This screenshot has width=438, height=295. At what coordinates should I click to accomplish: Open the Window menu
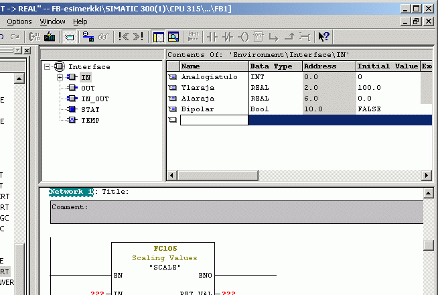(52, 21)
